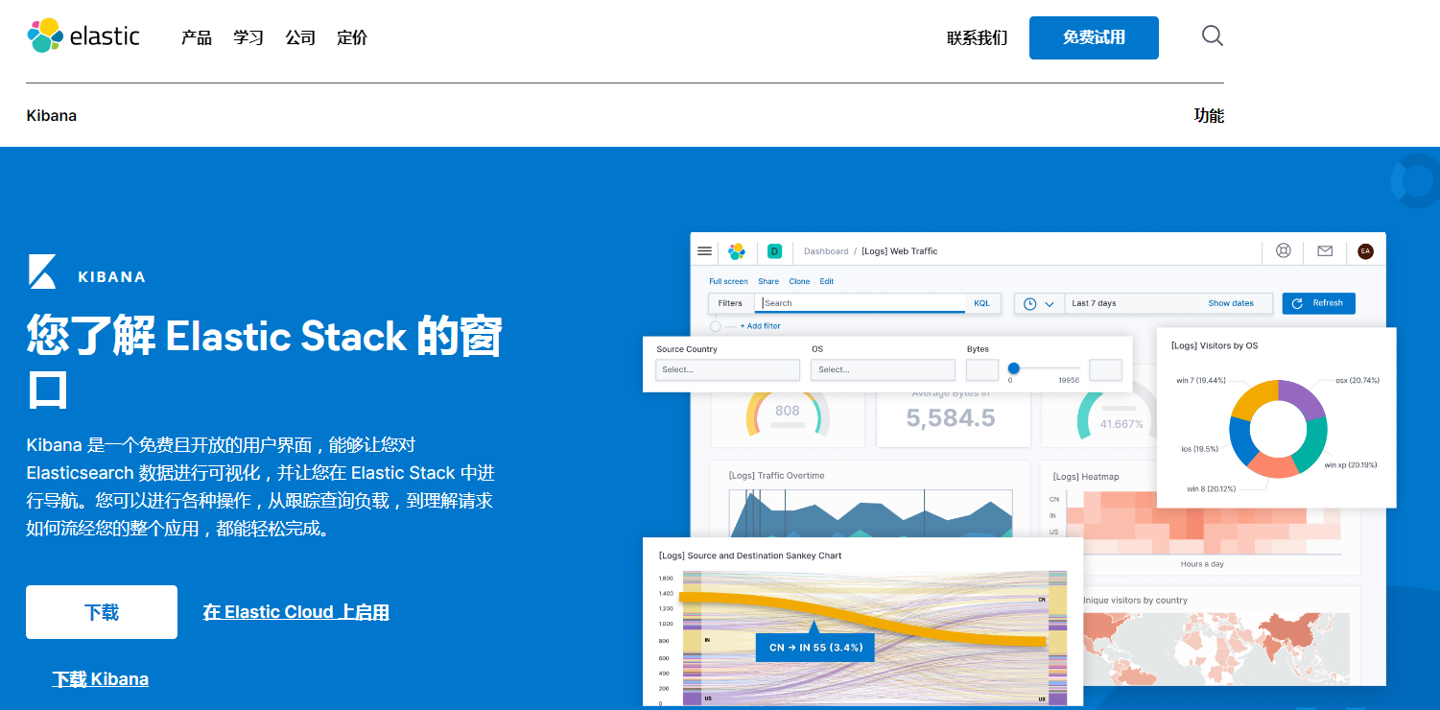Expand the time picker chevron
This screenshot has height=710, width=1440.
(x=1050, y=304)
